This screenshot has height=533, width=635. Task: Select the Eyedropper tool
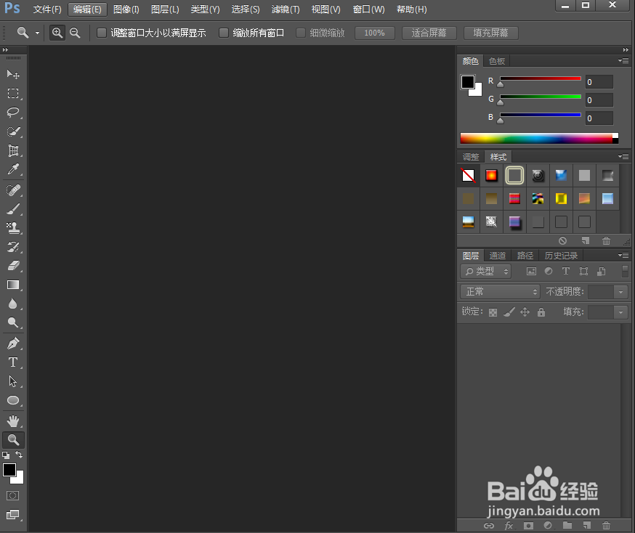(13, 169)
